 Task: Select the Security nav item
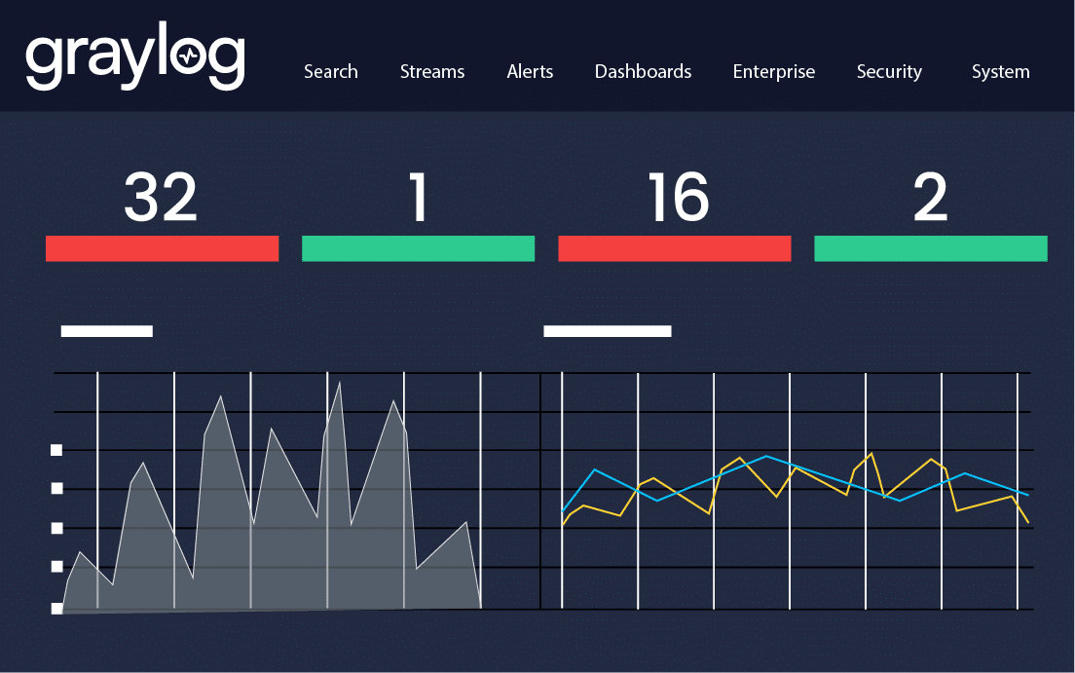click(889, 72)
